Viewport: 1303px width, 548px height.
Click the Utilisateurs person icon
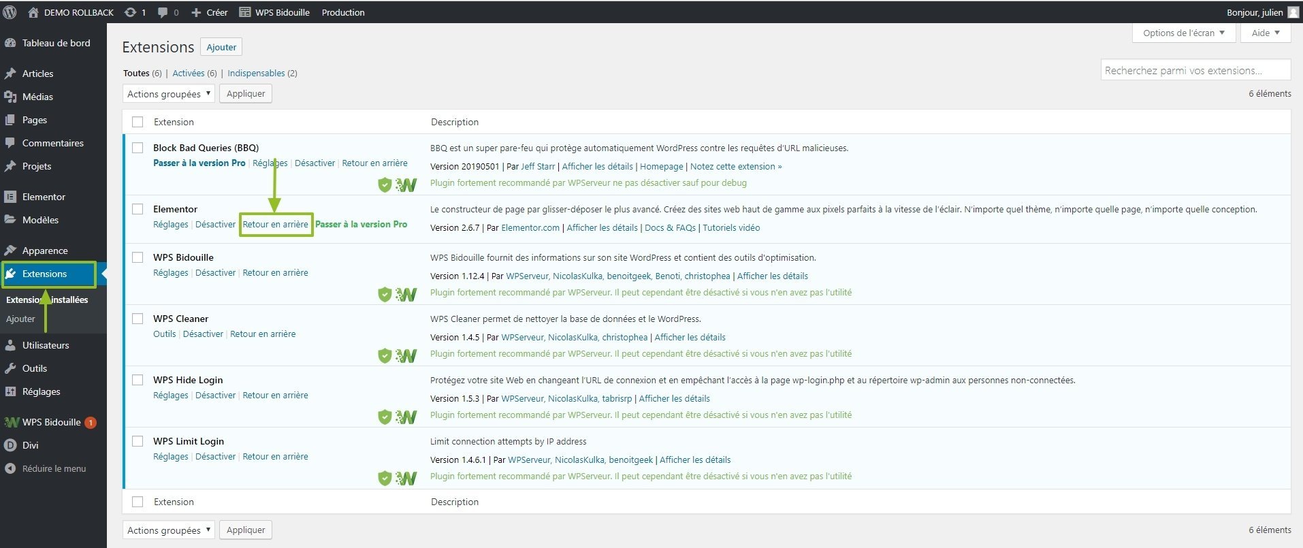(x=10, y=345)
